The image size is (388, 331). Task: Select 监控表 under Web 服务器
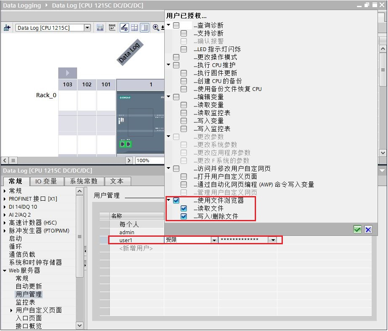coord(25,303)
